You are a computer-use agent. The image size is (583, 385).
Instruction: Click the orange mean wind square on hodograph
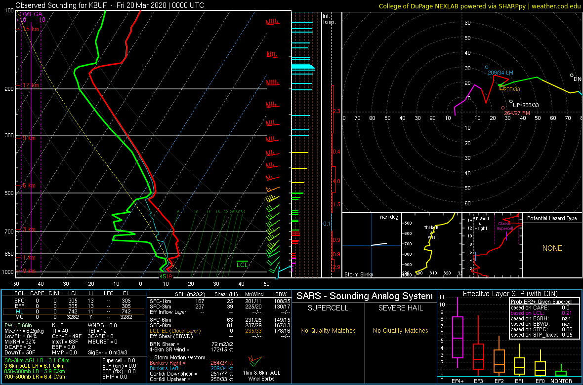(501, 88)
